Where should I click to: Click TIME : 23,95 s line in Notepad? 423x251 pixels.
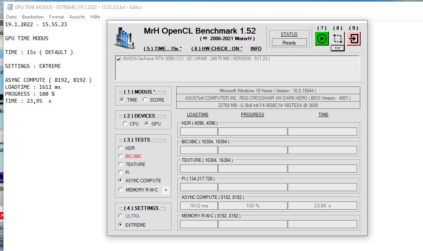click(28, 101)
